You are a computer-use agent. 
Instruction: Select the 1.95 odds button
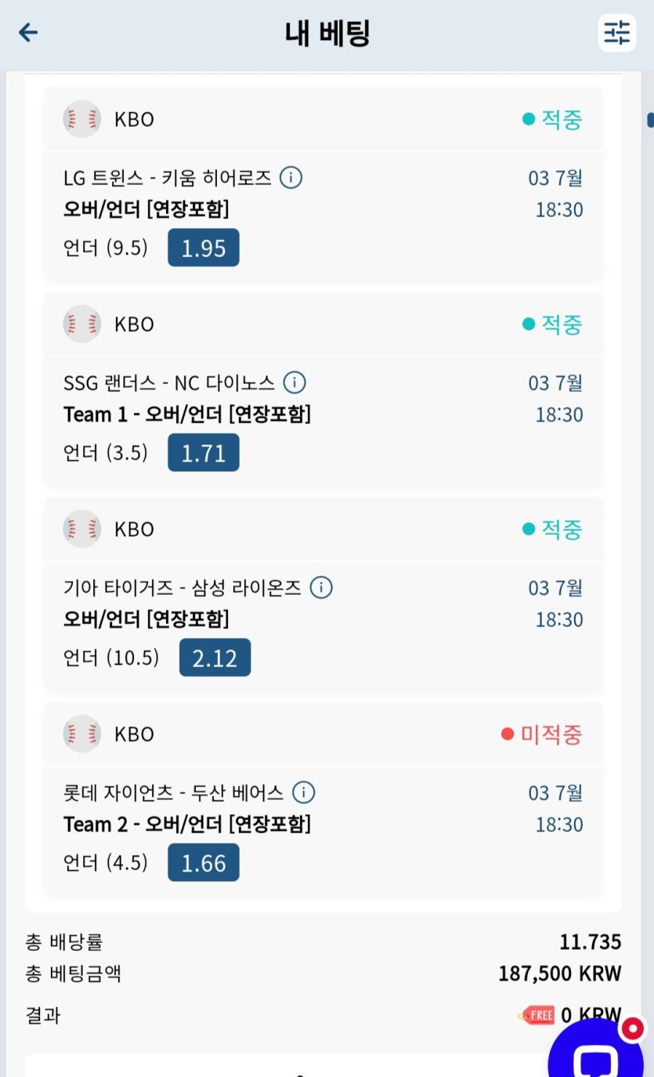click(204, 248)
